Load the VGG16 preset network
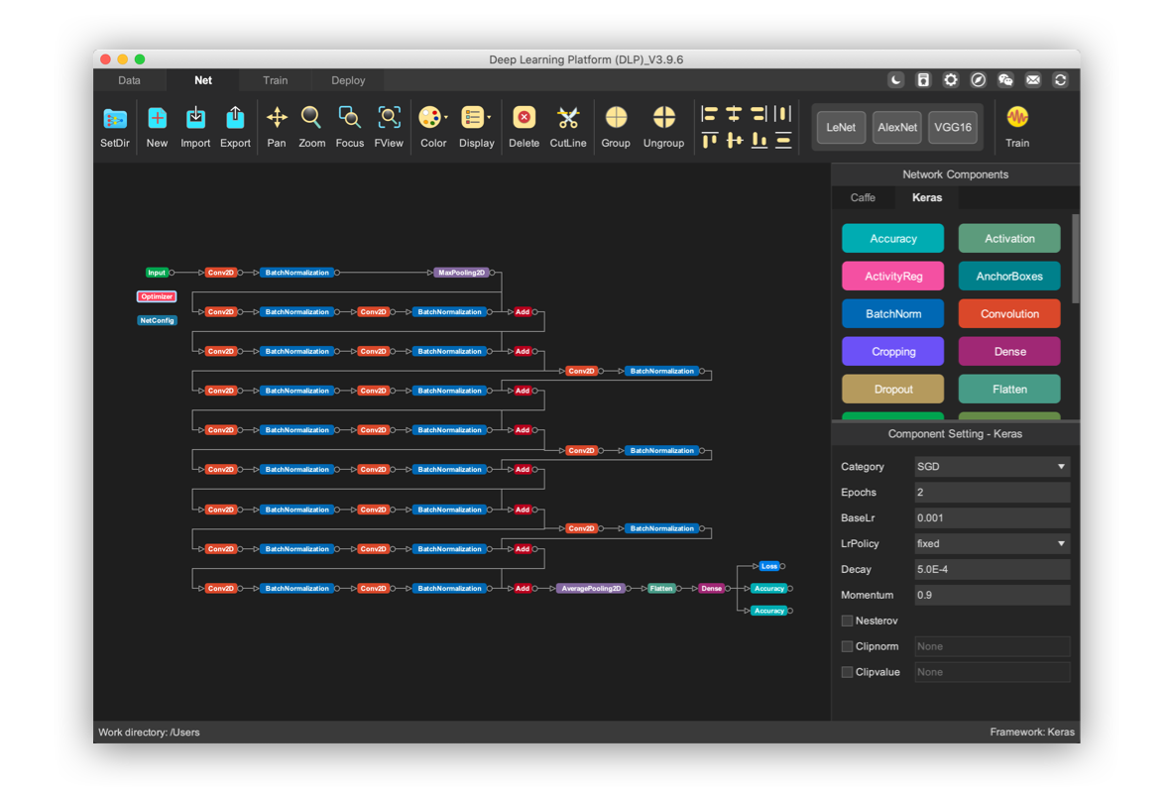 952,127
